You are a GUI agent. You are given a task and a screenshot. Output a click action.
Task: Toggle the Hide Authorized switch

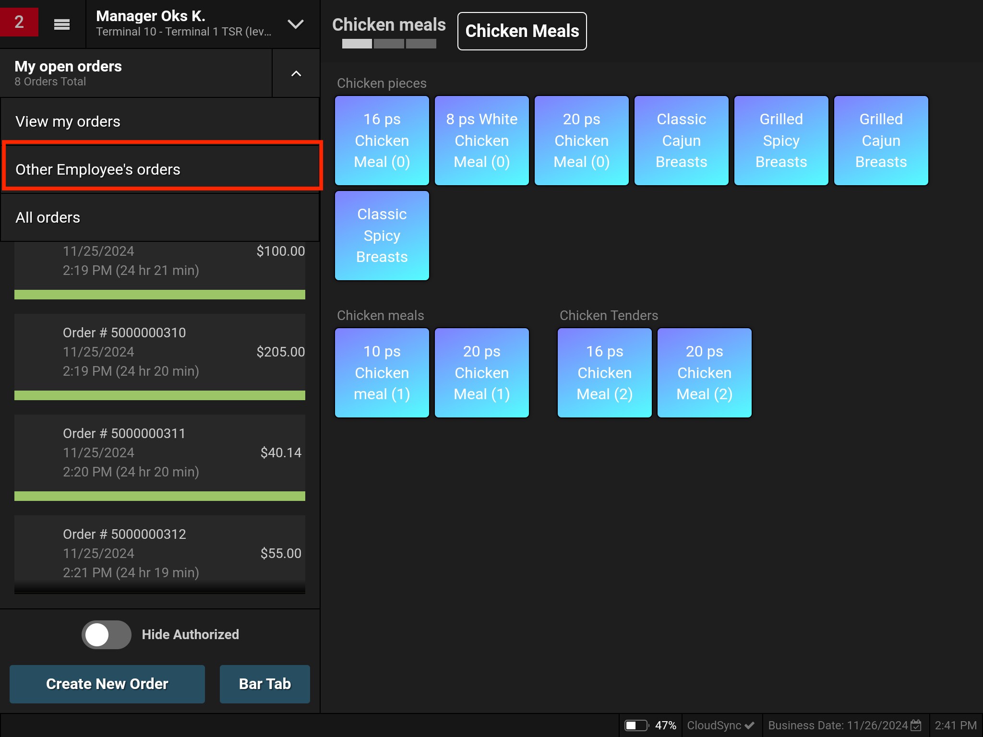point(107,634)
